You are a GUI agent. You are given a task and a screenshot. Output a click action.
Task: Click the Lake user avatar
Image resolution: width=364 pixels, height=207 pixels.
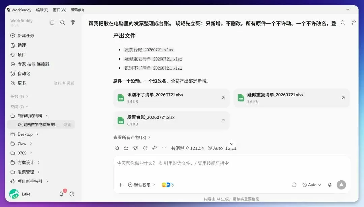14,194
